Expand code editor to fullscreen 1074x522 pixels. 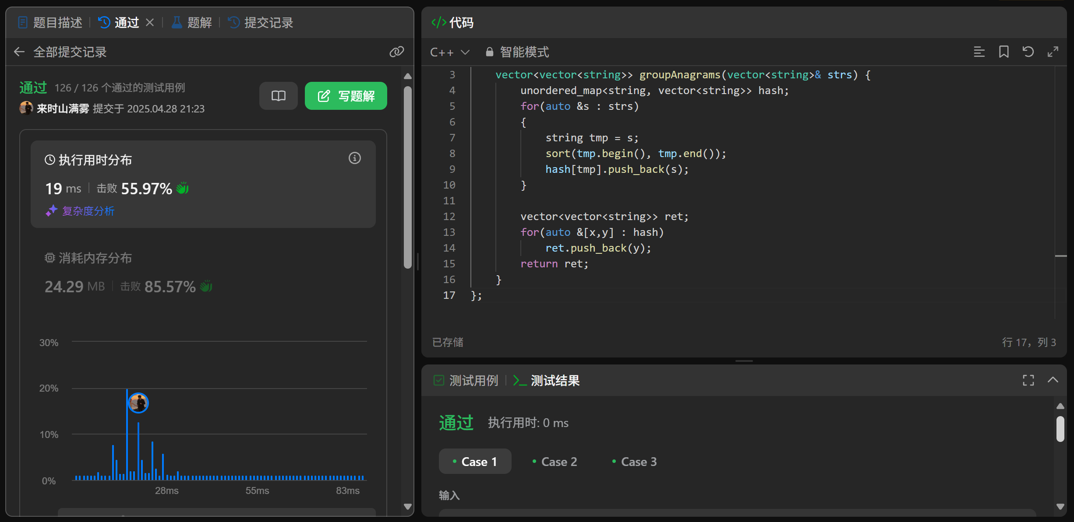1053,52
